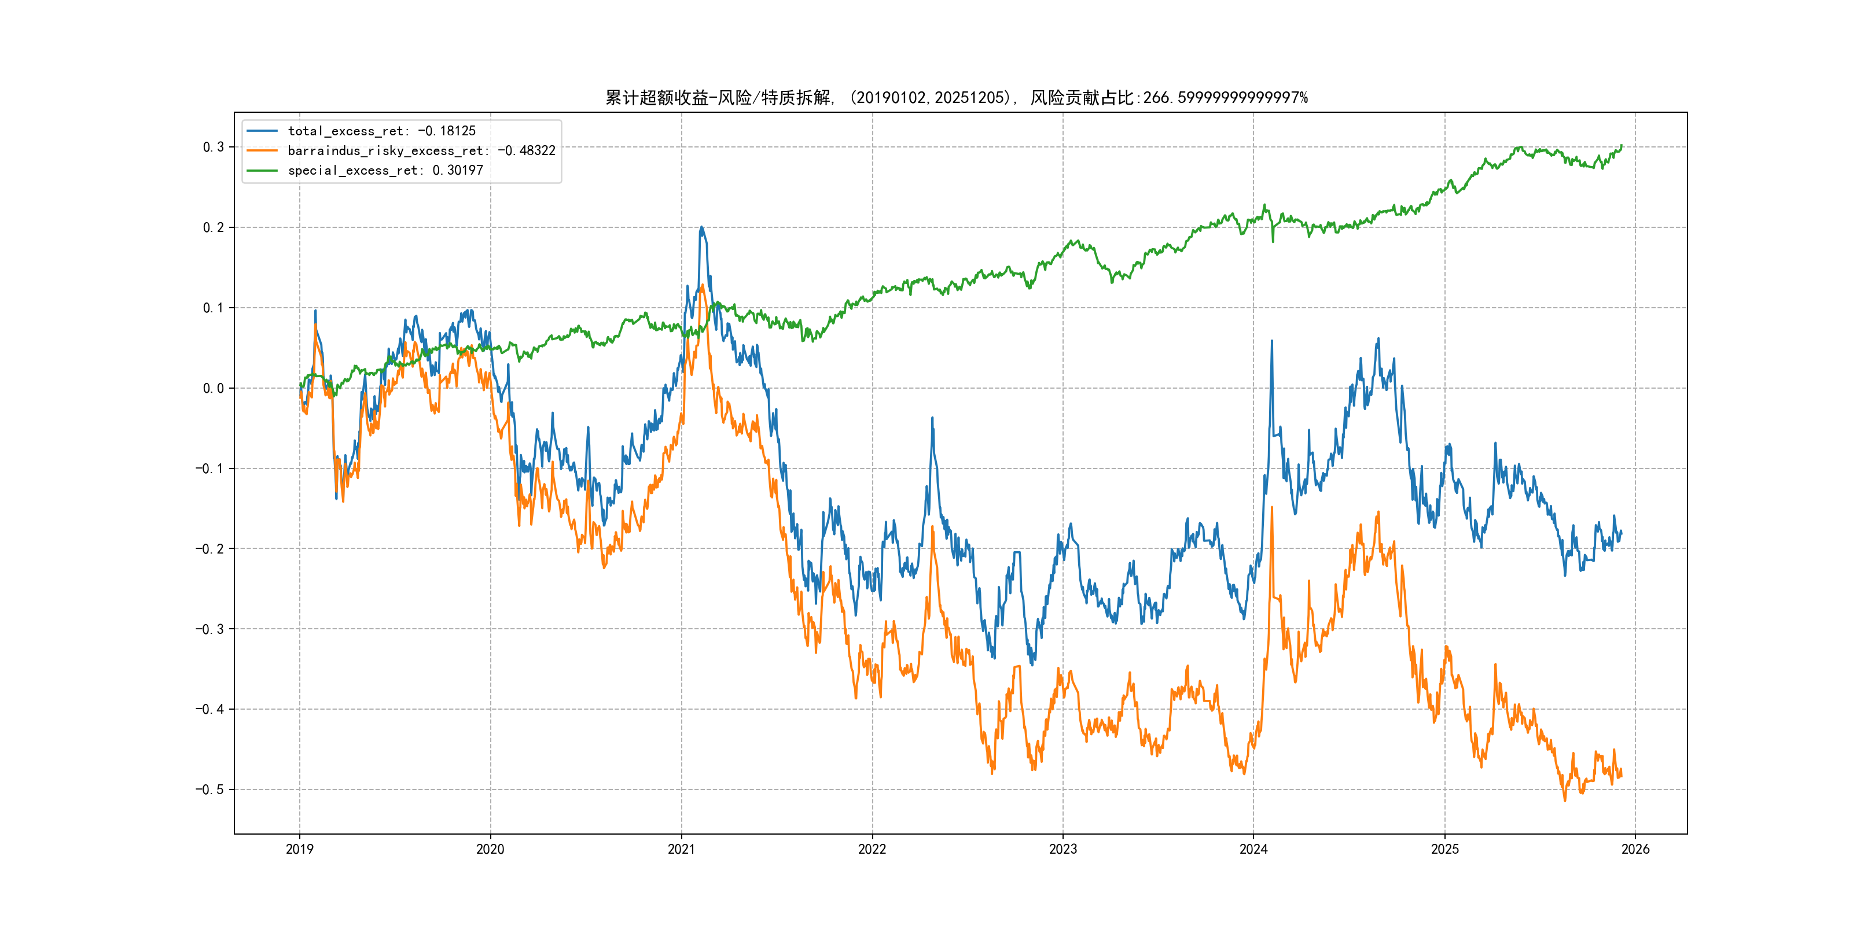1875x937 pixels.
Task: Click the 2026 x-axis tick label
Action: click(x=1635, y=849)
